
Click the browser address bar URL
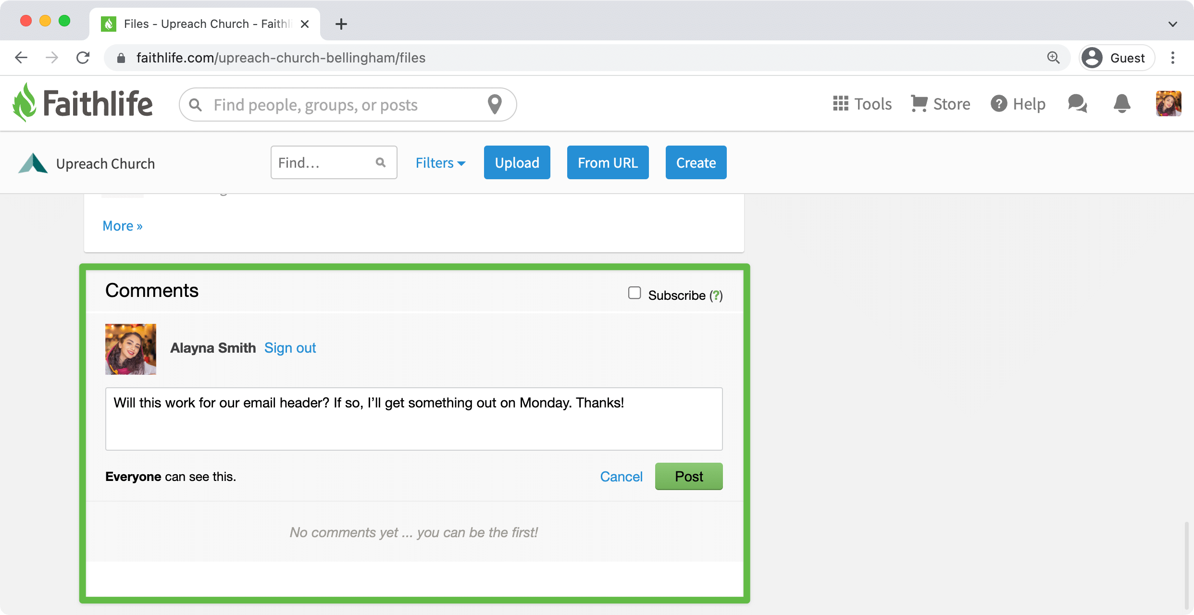pos(281,58)
